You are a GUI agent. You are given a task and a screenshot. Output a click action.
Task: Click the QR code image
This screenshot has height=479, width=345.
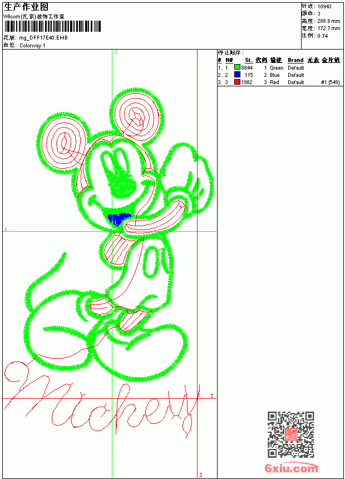click(290, 434)
